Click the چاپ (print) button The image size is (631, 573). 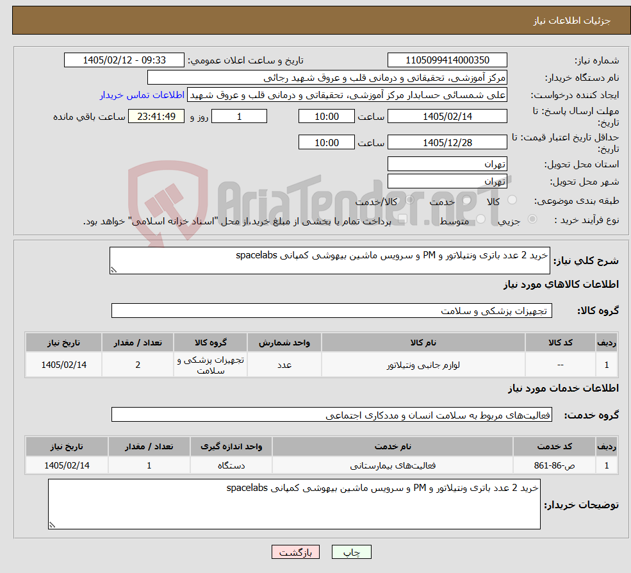[351, 552]
